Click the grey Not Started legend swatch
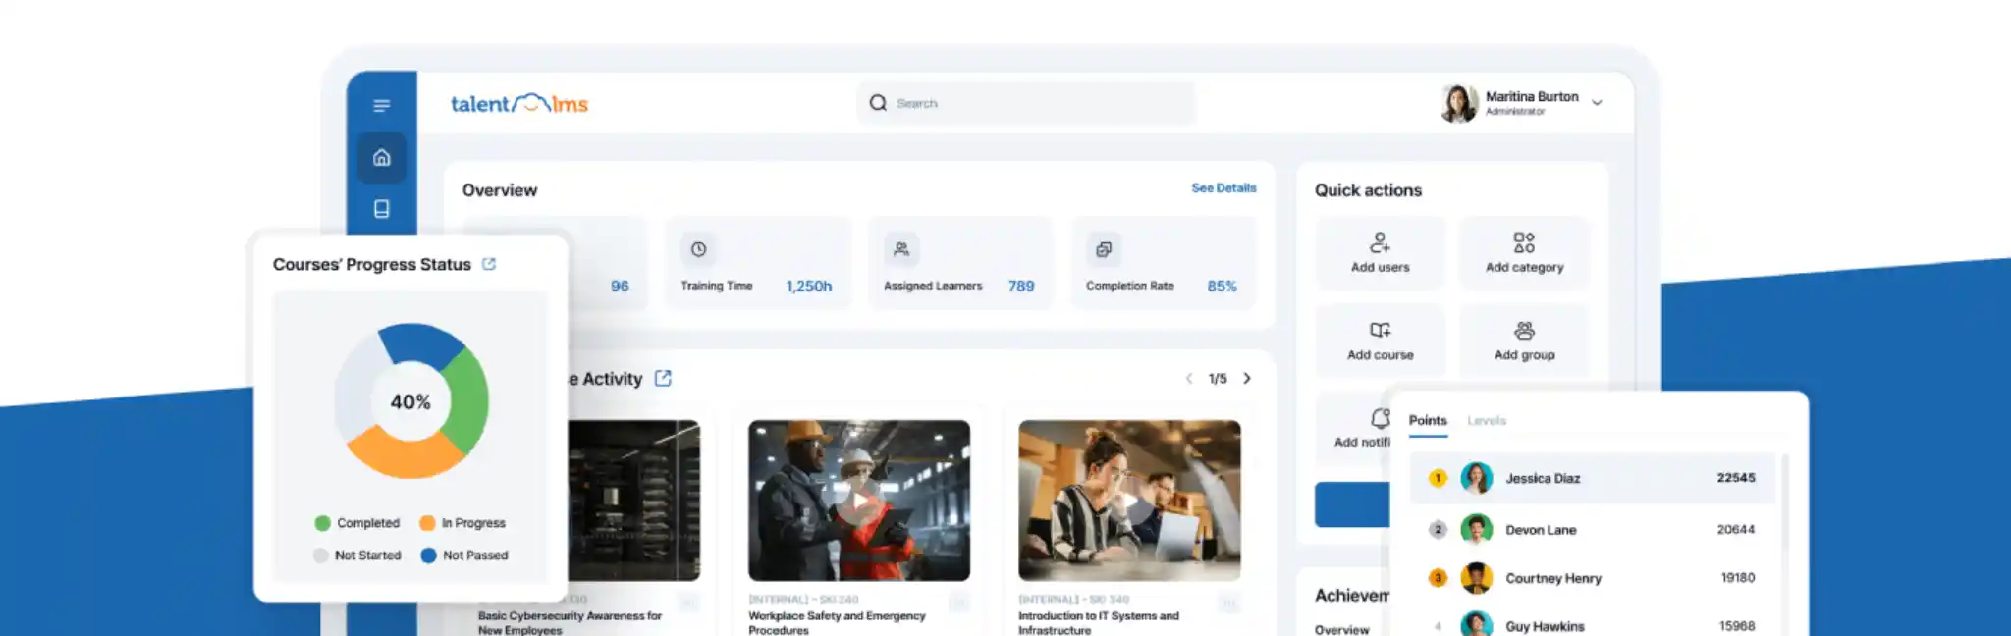Viewport: 2011px width, 636px height. click(x=320, y=556)
